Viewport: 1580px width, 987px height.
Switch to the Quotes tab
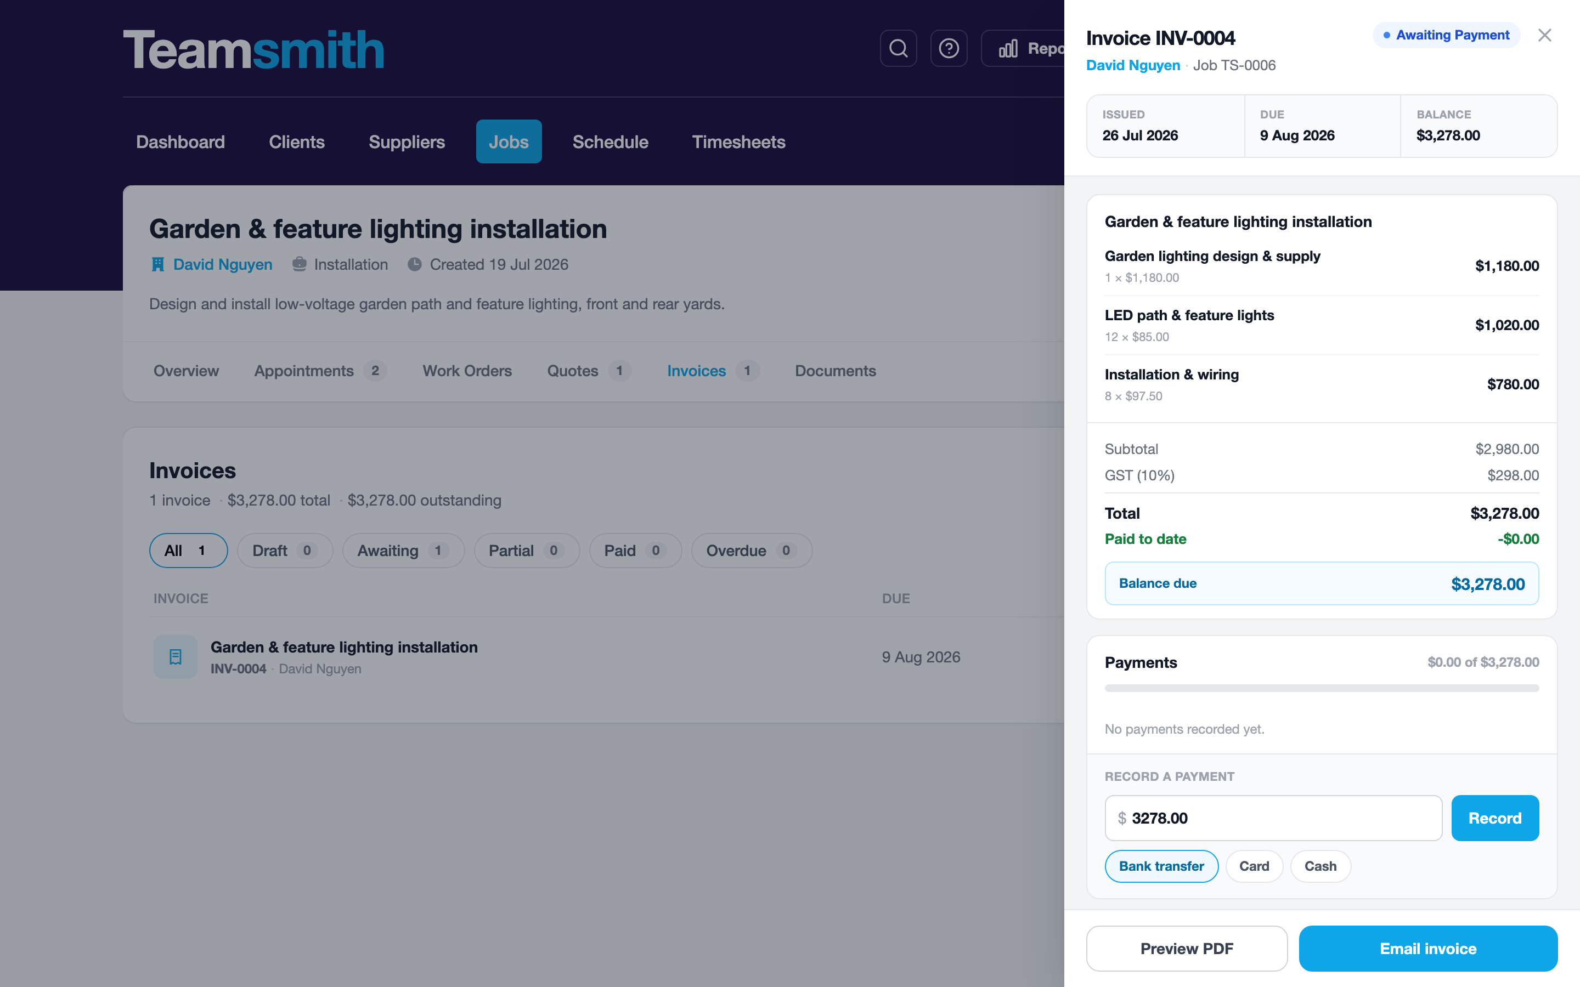(589, 371)
